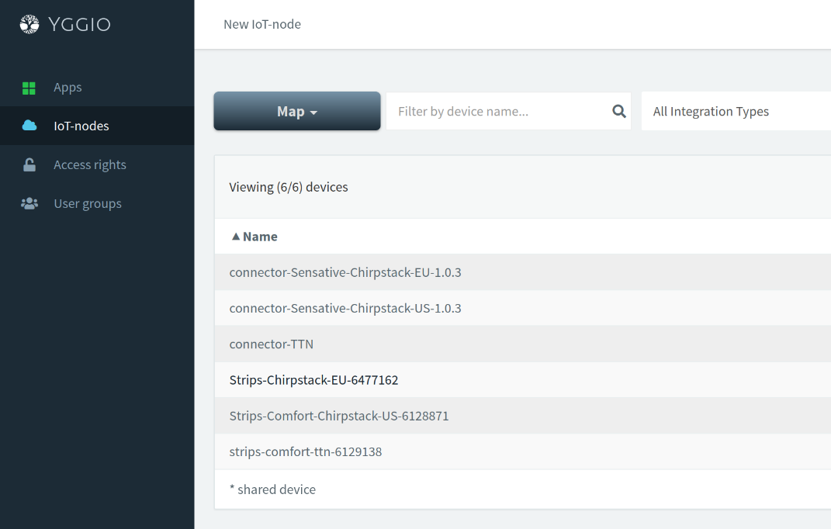This screenshot has height=529, width=831.
Task: Click the Yggio tree logo icon
Action: pyautogui.click(x=29, y=25)
